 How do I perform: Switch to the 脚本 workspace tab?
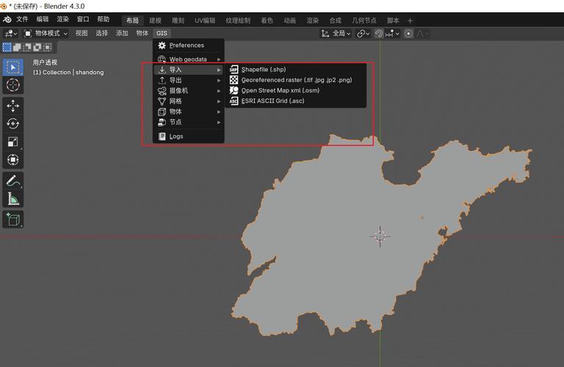point(393,21)
